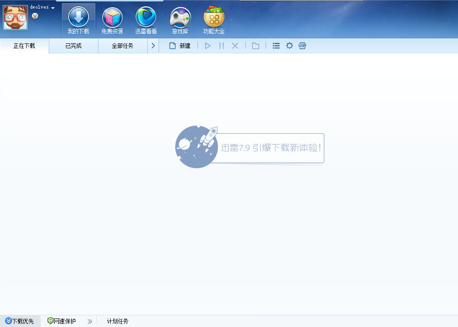Open 免费资源 free resources cube icon
Viewport: 458px width, 327px height.
tap(112, 20)
